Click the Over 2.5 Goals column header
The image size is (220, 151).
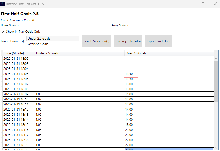169,53
